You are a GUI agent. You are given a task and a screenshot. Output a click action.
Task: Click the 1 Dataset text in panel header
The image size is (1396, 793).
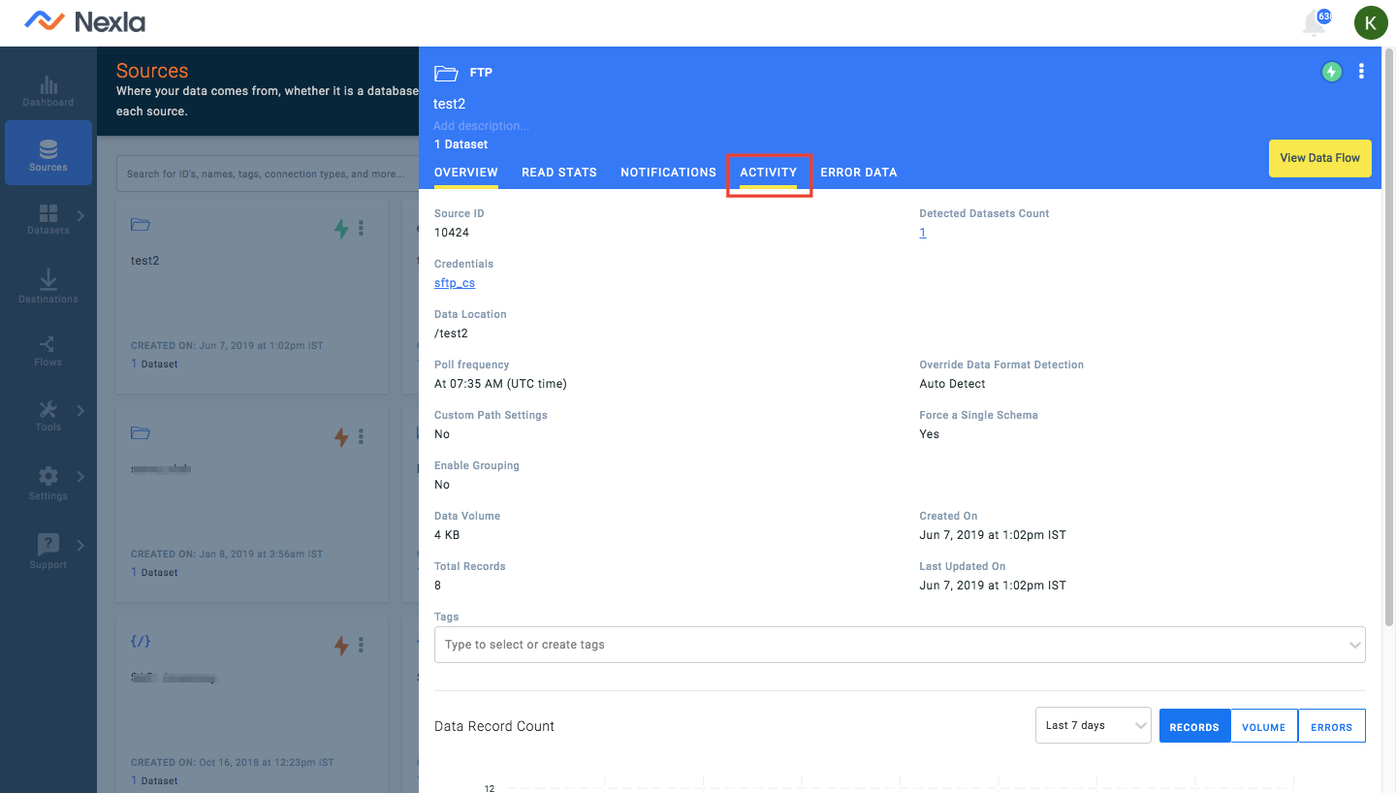[460, 144]
